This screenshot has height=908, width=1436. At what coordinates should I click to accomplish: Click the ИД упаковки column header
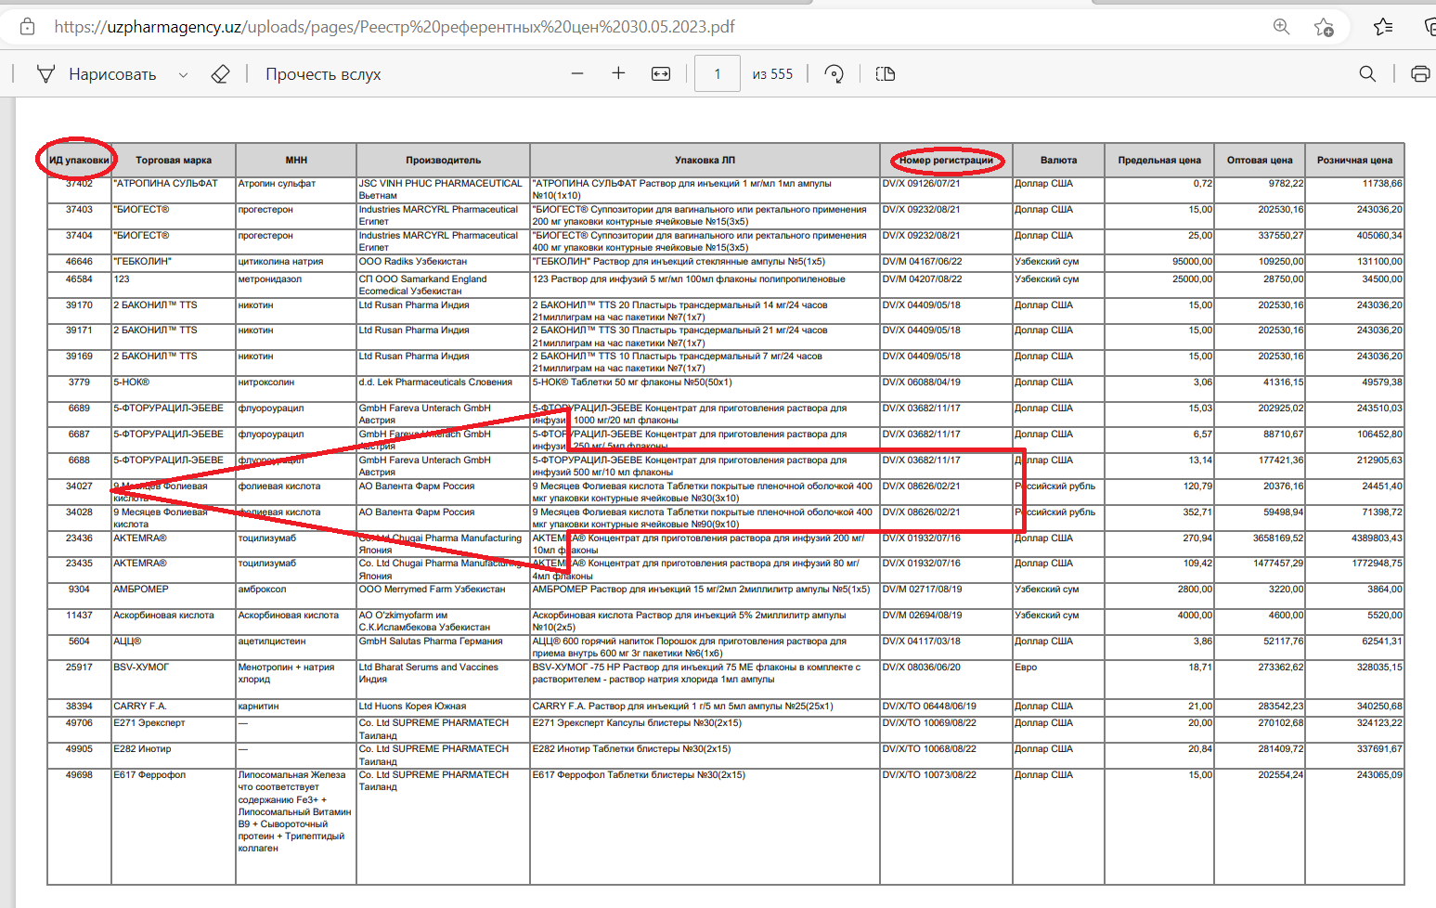point(79,160)
